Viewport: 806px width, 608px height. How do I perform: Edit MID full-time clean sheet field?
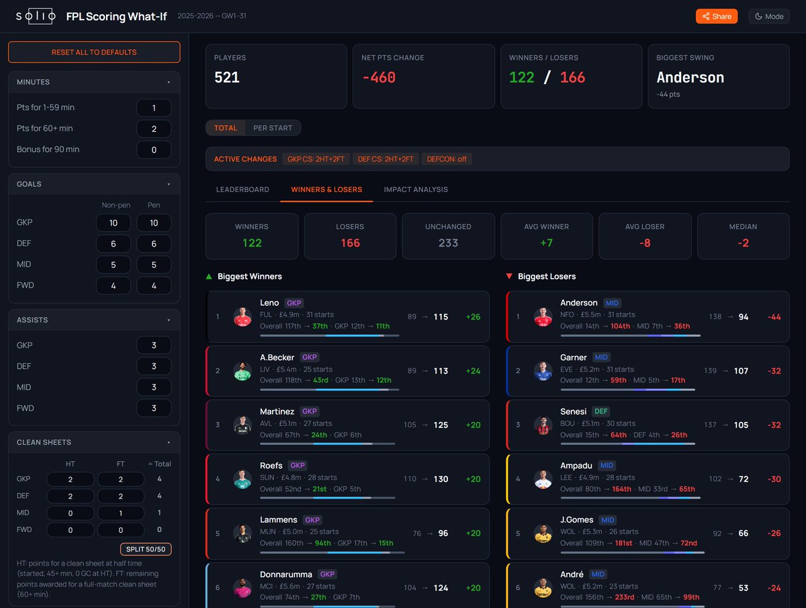tap(121, 513)
